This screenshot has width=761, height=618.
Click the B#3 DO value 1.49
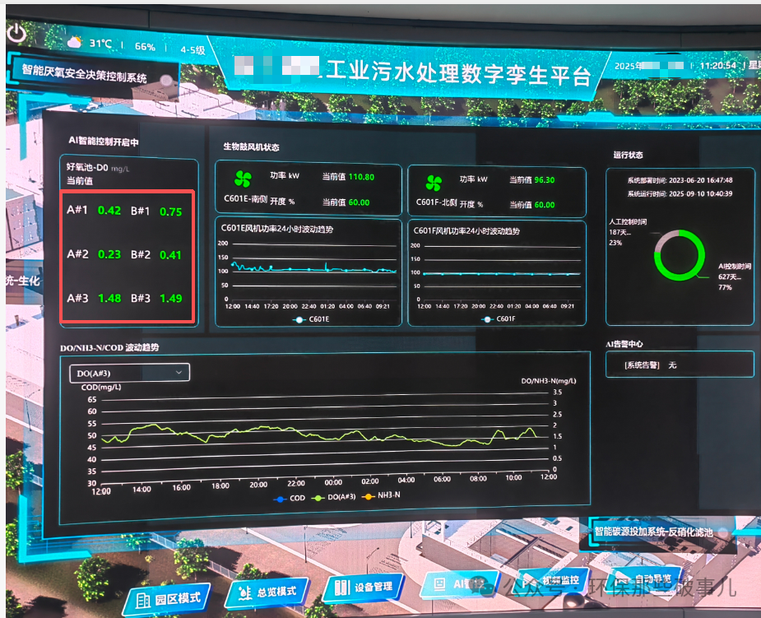[x=171, y=298]
